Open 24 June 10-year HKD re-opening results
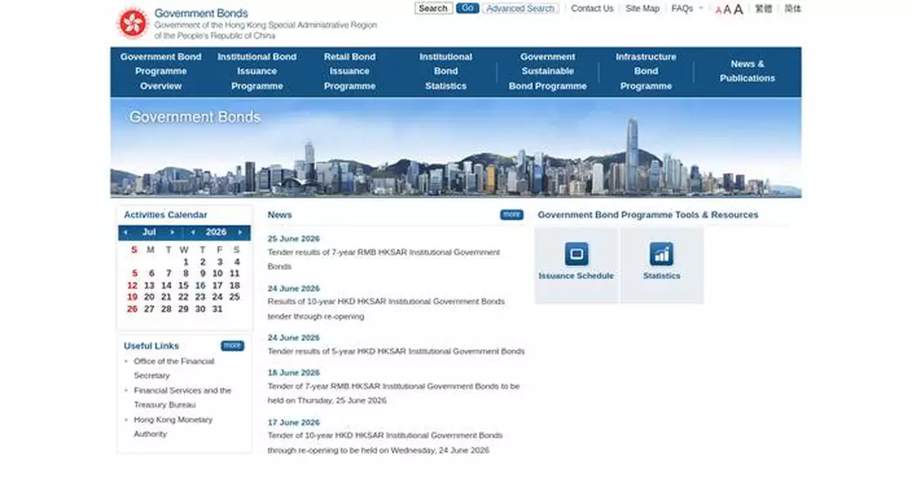The height and width of the screenshot is (478, 912). [386, 309]
